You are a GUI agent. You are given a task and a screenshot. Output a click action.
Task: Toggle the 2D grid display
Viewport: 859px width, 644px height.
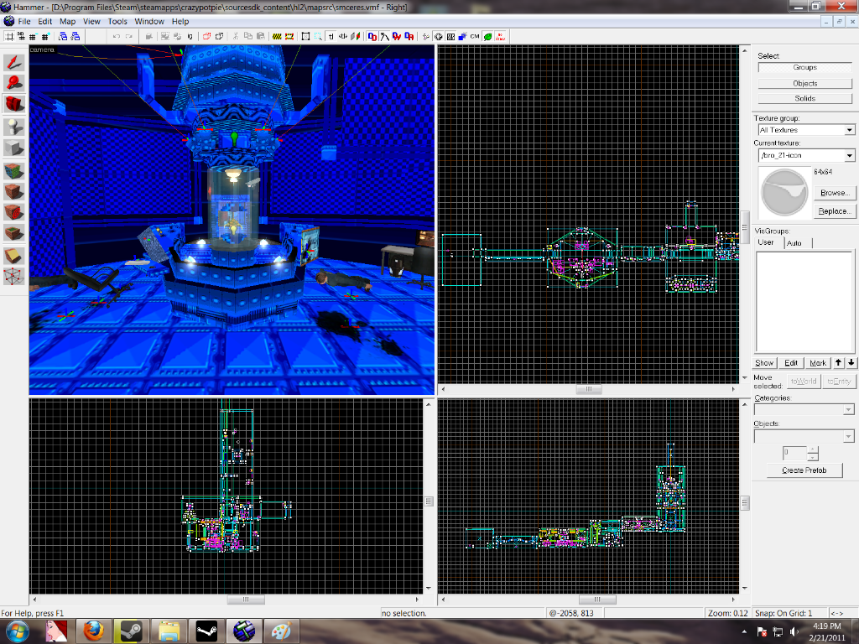(x=9, y=37)
